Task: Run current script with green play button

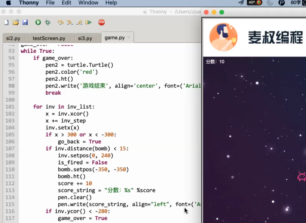Action: coord(38,22)
